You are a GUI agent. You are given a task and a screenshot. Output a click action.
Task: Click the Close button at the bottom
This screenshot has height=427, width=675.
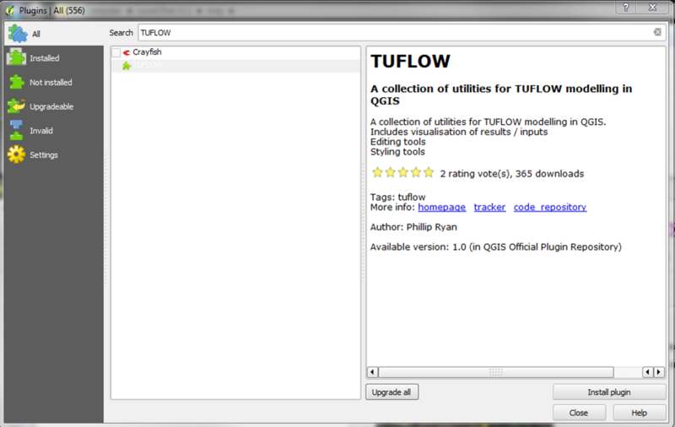pos(578,413)
